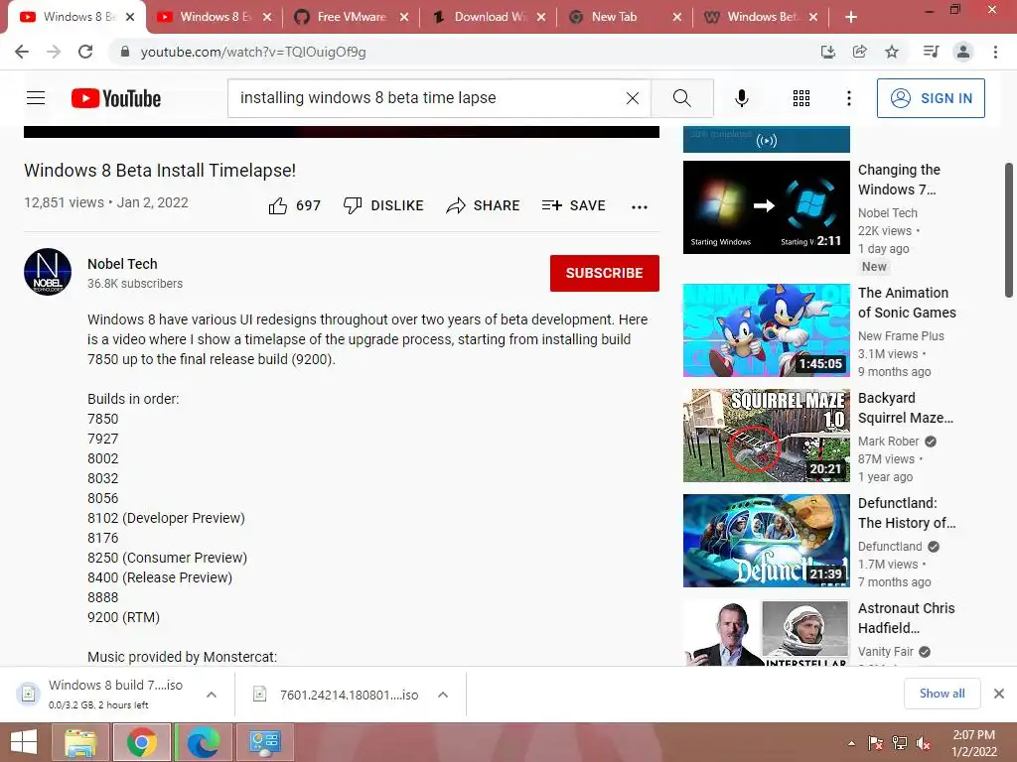Open a new browser tab with plus
This screenshot has width=1017, height=762.
(851, 17)
